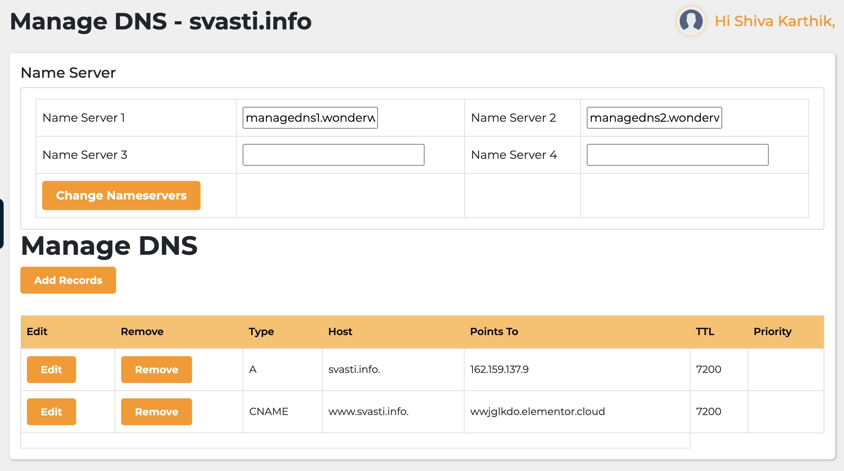This screenshot has width=844, height=471.
Task: Click the TTL column header
Action: click(x=705, y=331)
